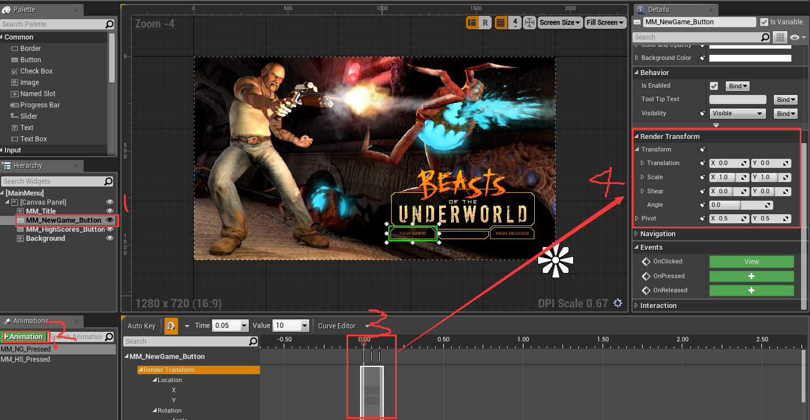Image resolution: width=810 pixels, height=420 pixels.
Task: Add an OnReleased event binding
Action: coord(751,290)
